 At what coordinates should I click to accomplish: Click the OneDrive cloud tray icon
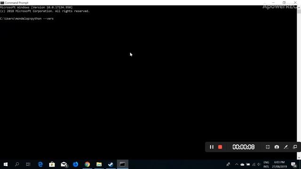click(x=242, y=164)
